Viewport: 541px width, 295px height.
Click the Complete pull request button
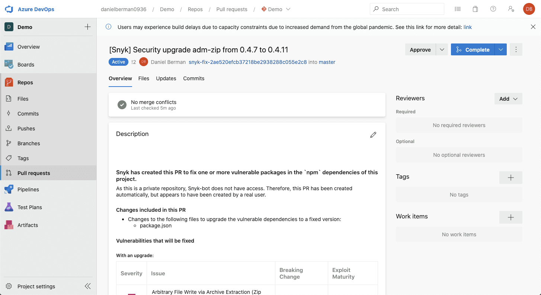pyautogui.click(x=473, y=49)
